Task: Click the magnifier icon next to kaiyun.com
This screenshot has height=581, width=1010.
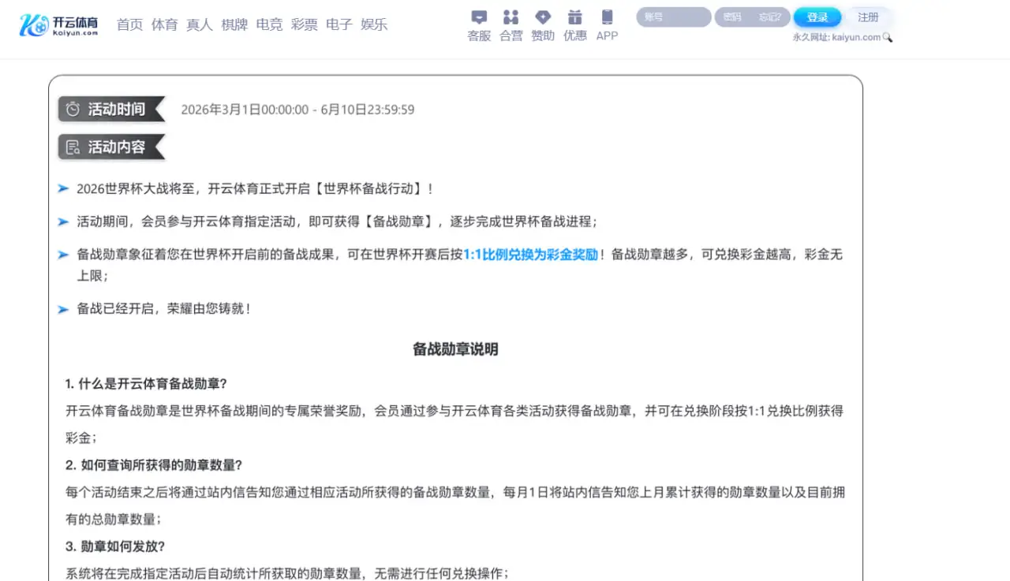Action: 888,37
